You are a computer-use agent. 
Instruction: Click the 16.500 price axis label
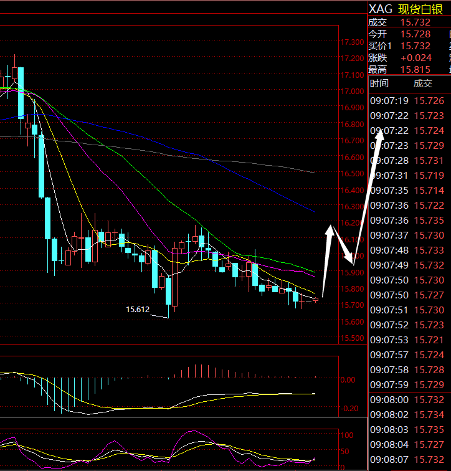pos(352,174)
